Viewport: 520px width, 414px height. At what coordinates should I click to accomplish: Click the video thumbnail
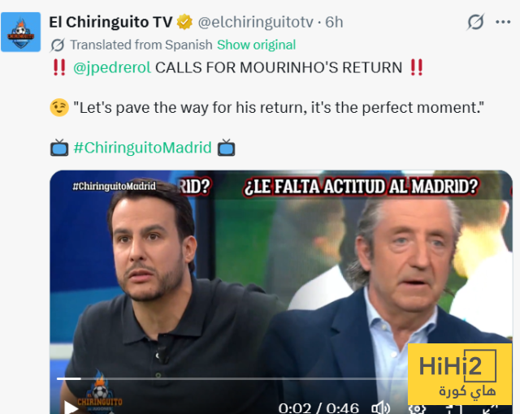click(x=281, y=291)
